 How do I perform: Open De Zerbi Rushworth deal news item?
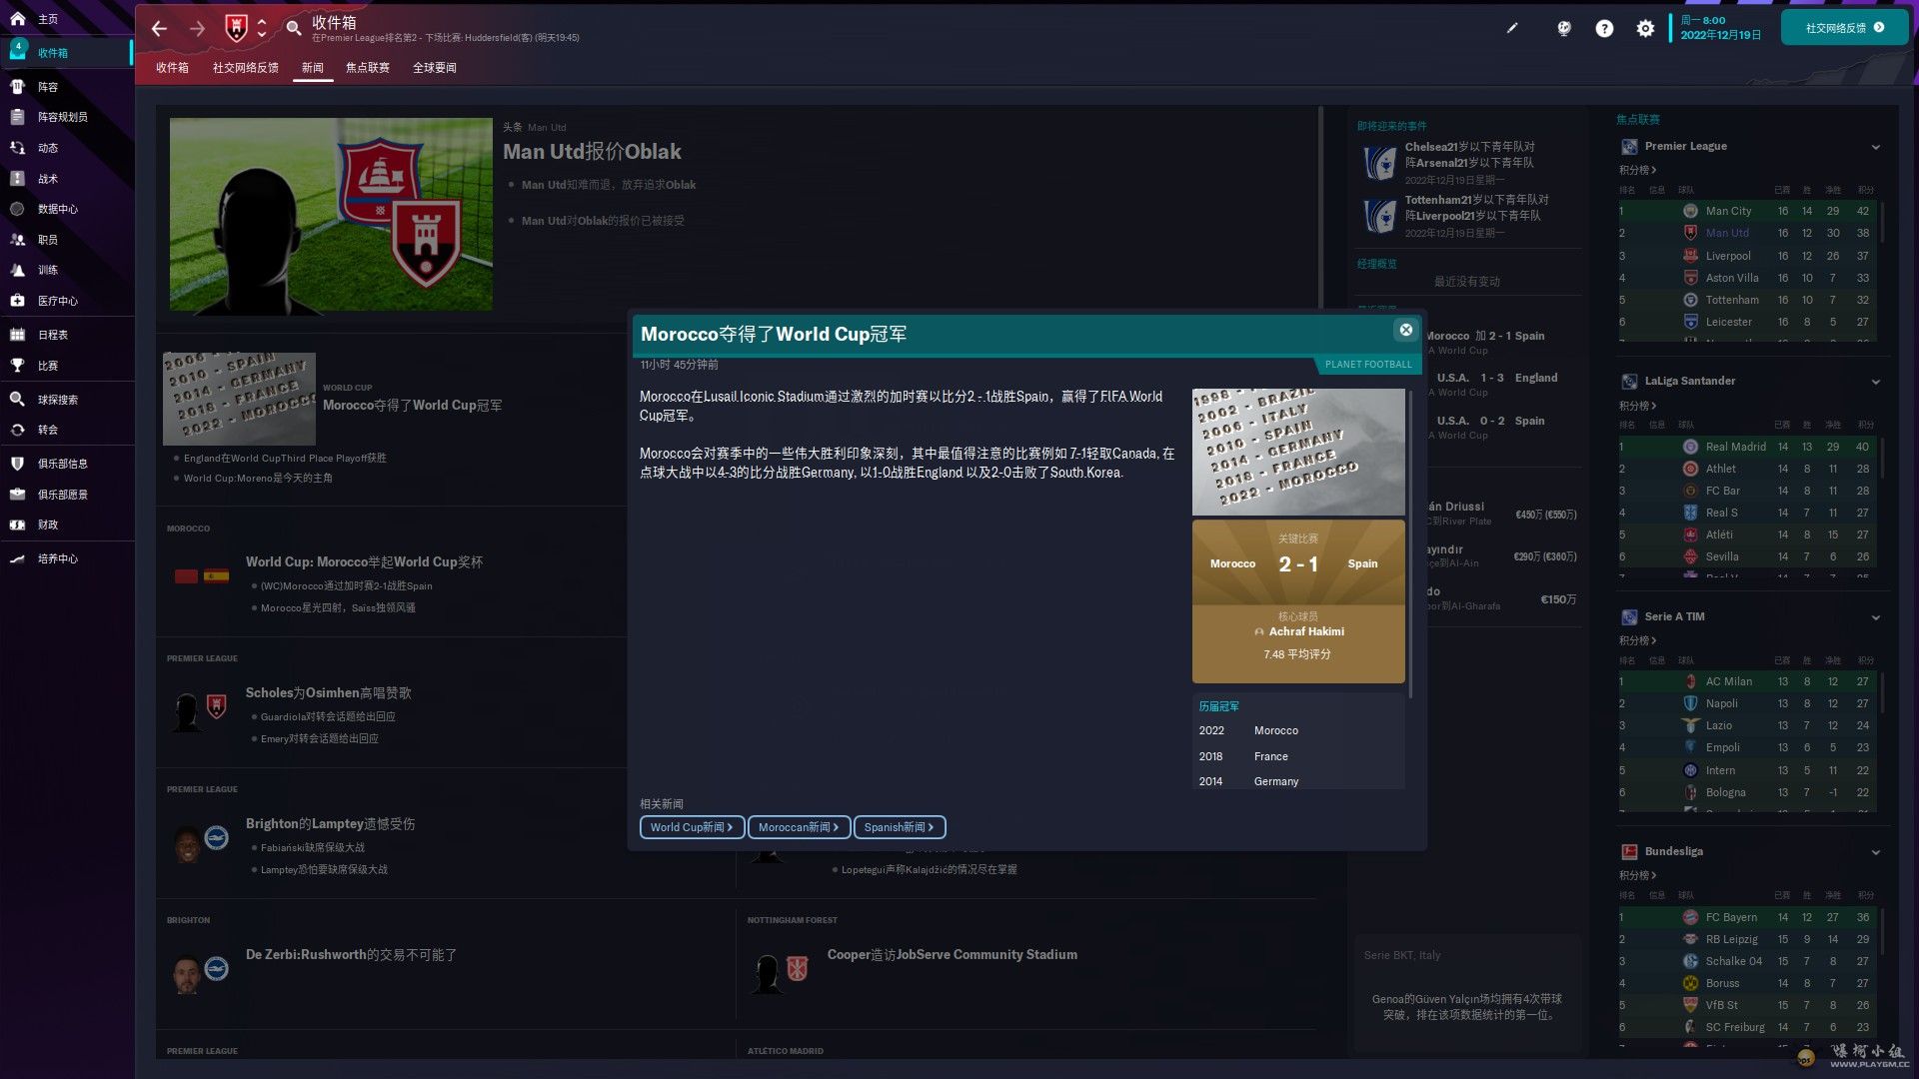coord(351,954)
